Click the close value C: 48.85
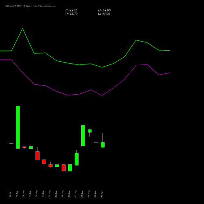 [71, 11]
